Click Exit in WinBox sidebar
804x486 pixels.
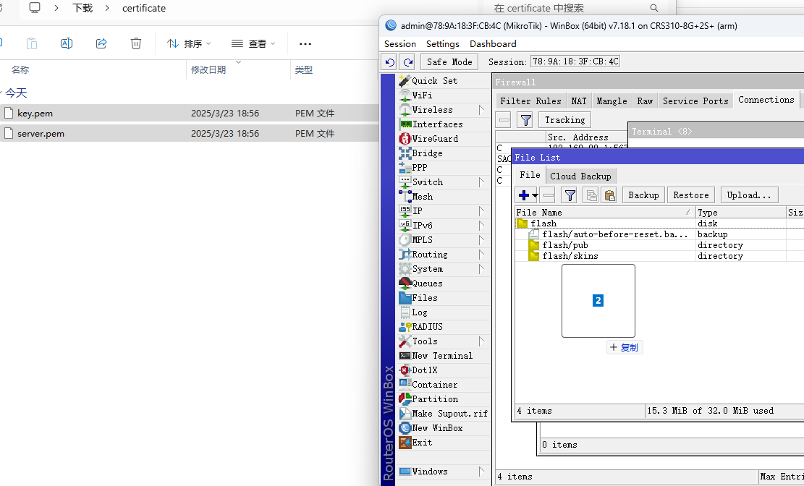[x=444, y=443]
